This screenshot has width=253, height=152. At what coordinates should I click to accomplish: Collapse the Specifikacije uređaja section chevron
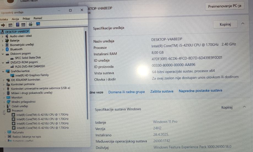[x=243, y=24]
